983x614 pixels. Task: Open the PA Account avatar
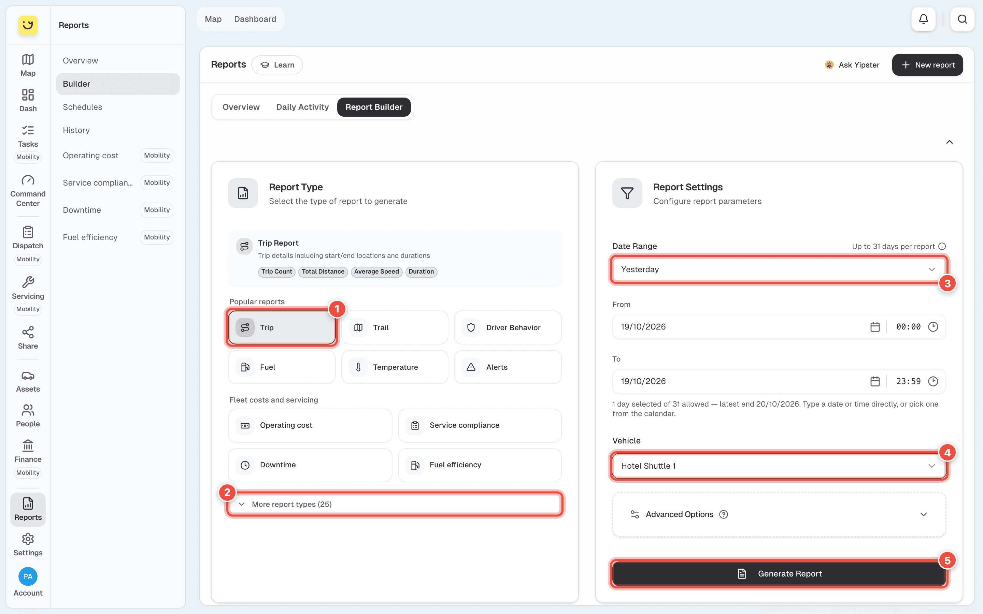[28, 576]
